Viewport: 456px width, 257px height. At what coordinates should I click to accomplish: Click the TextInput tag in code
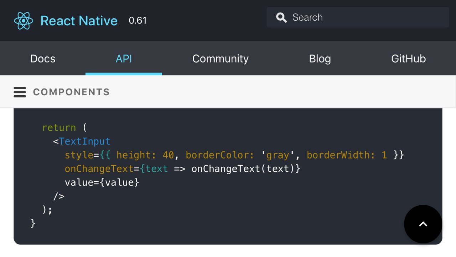click(x=84, y=141)
